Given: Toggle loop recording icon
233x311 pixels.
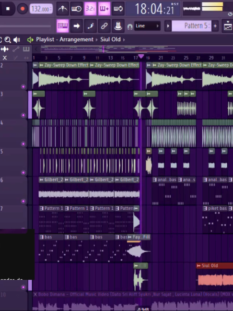Looking at the screenshot, I should tap(118, 9).
